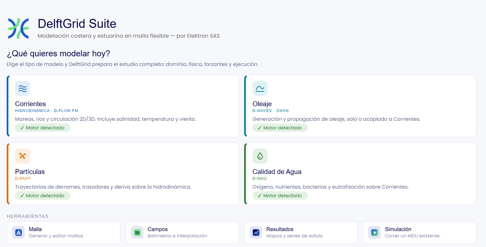The width and height of the screenshot is (486, 247).
Task: Open the Corrientes model title
Action: coord(31,104)
